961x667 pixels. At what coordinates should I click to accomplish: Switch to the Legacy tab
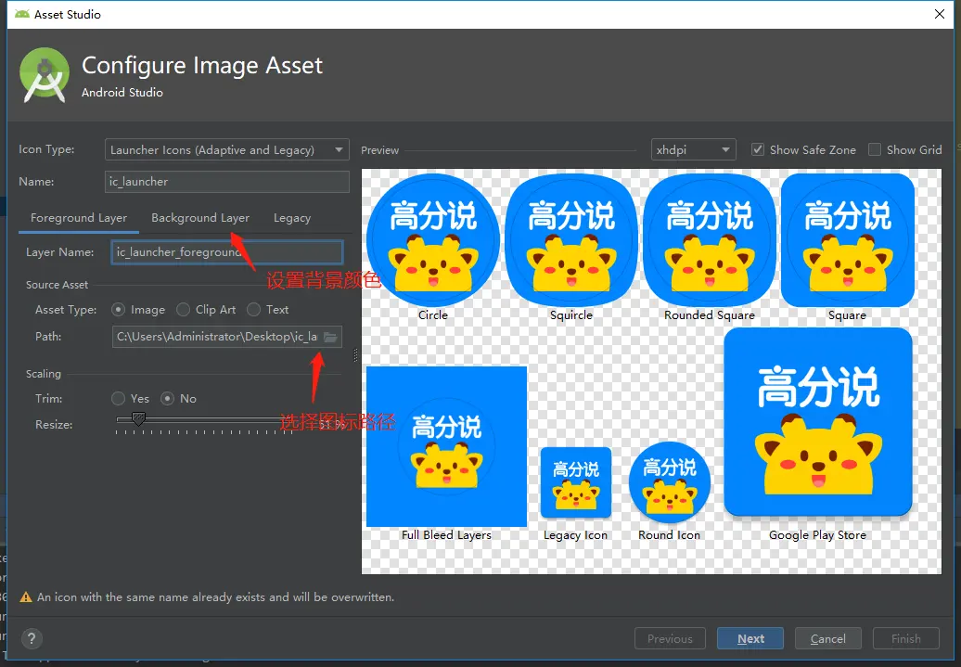(291, 218)
